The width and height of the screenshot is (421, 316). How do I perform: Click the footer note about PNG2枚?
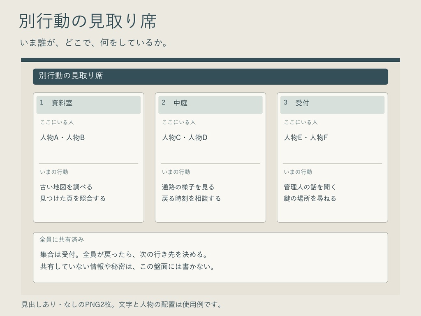pos(122,304)
